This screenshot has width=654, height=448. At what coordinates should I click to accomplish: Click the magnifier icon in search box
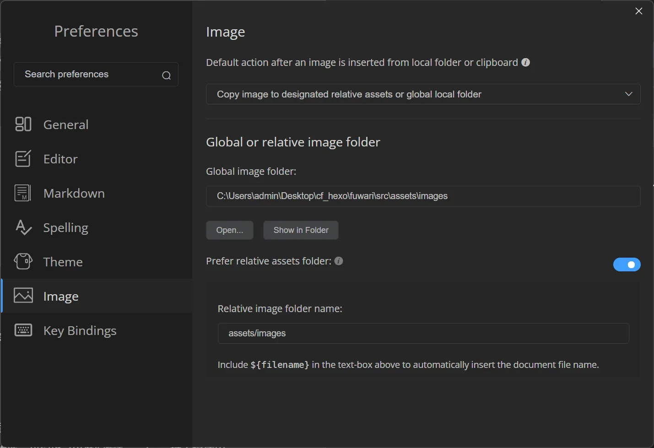pos(167,76)
